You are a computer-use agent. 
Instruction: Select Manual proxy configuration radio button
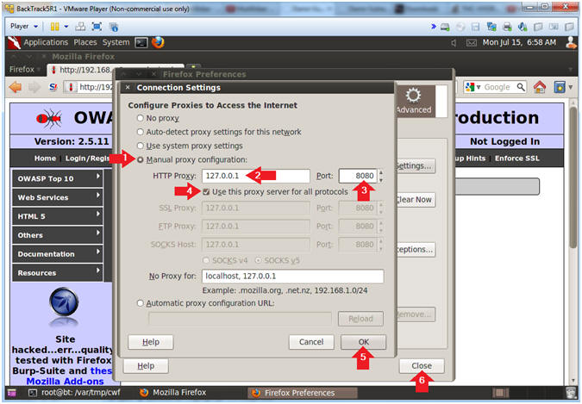141,160
